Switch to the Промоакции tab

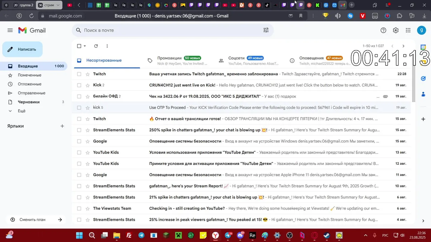click(x=179, y=61)
